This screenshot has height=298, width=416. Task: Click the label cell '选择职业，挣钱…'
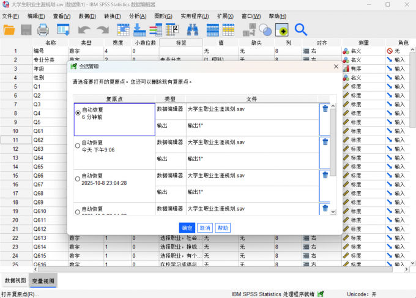(x=181, y=247)
